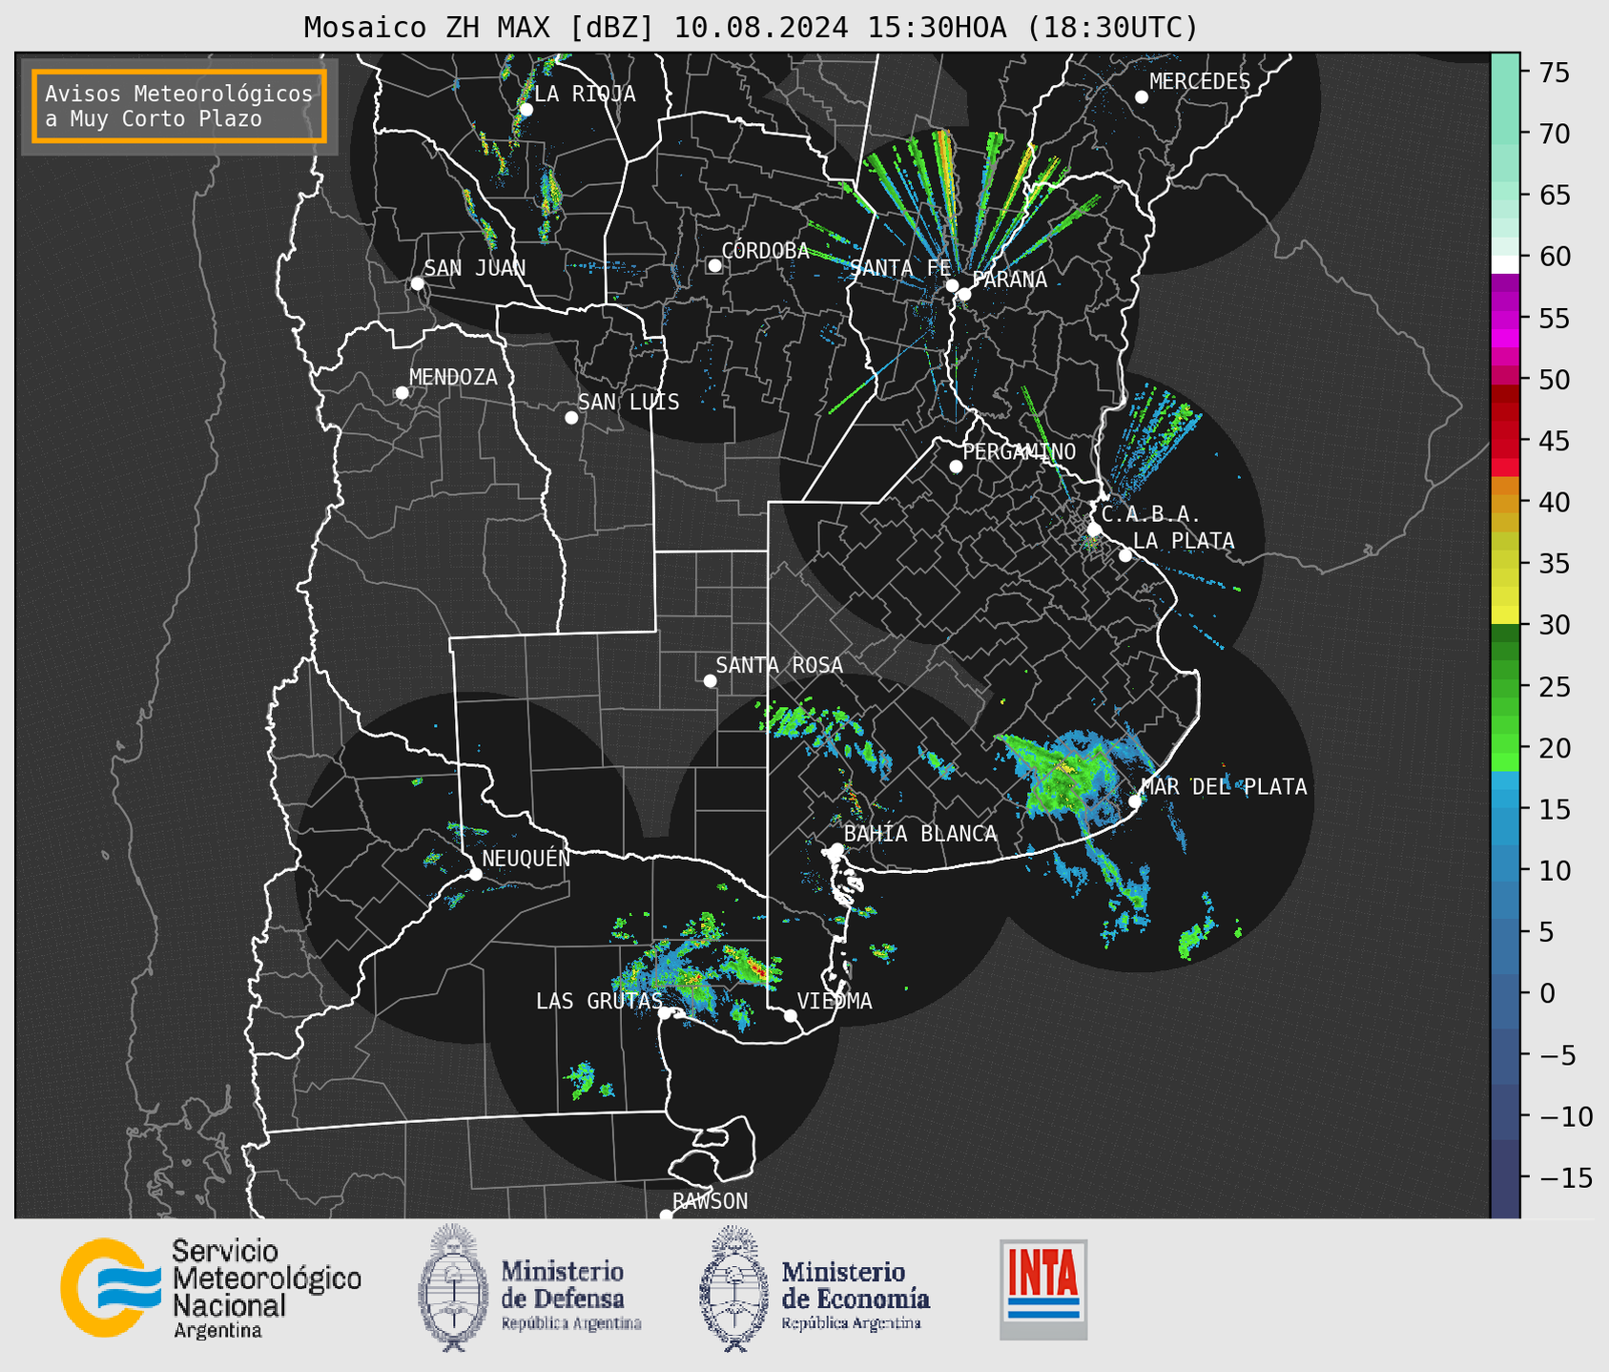1609x1372 pixels.
Task: Click the MERCEDES label text
Action: click(1200, 82)
